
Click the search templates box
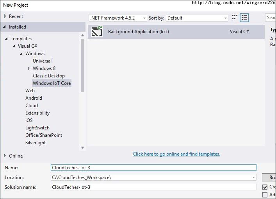(271, 18)
